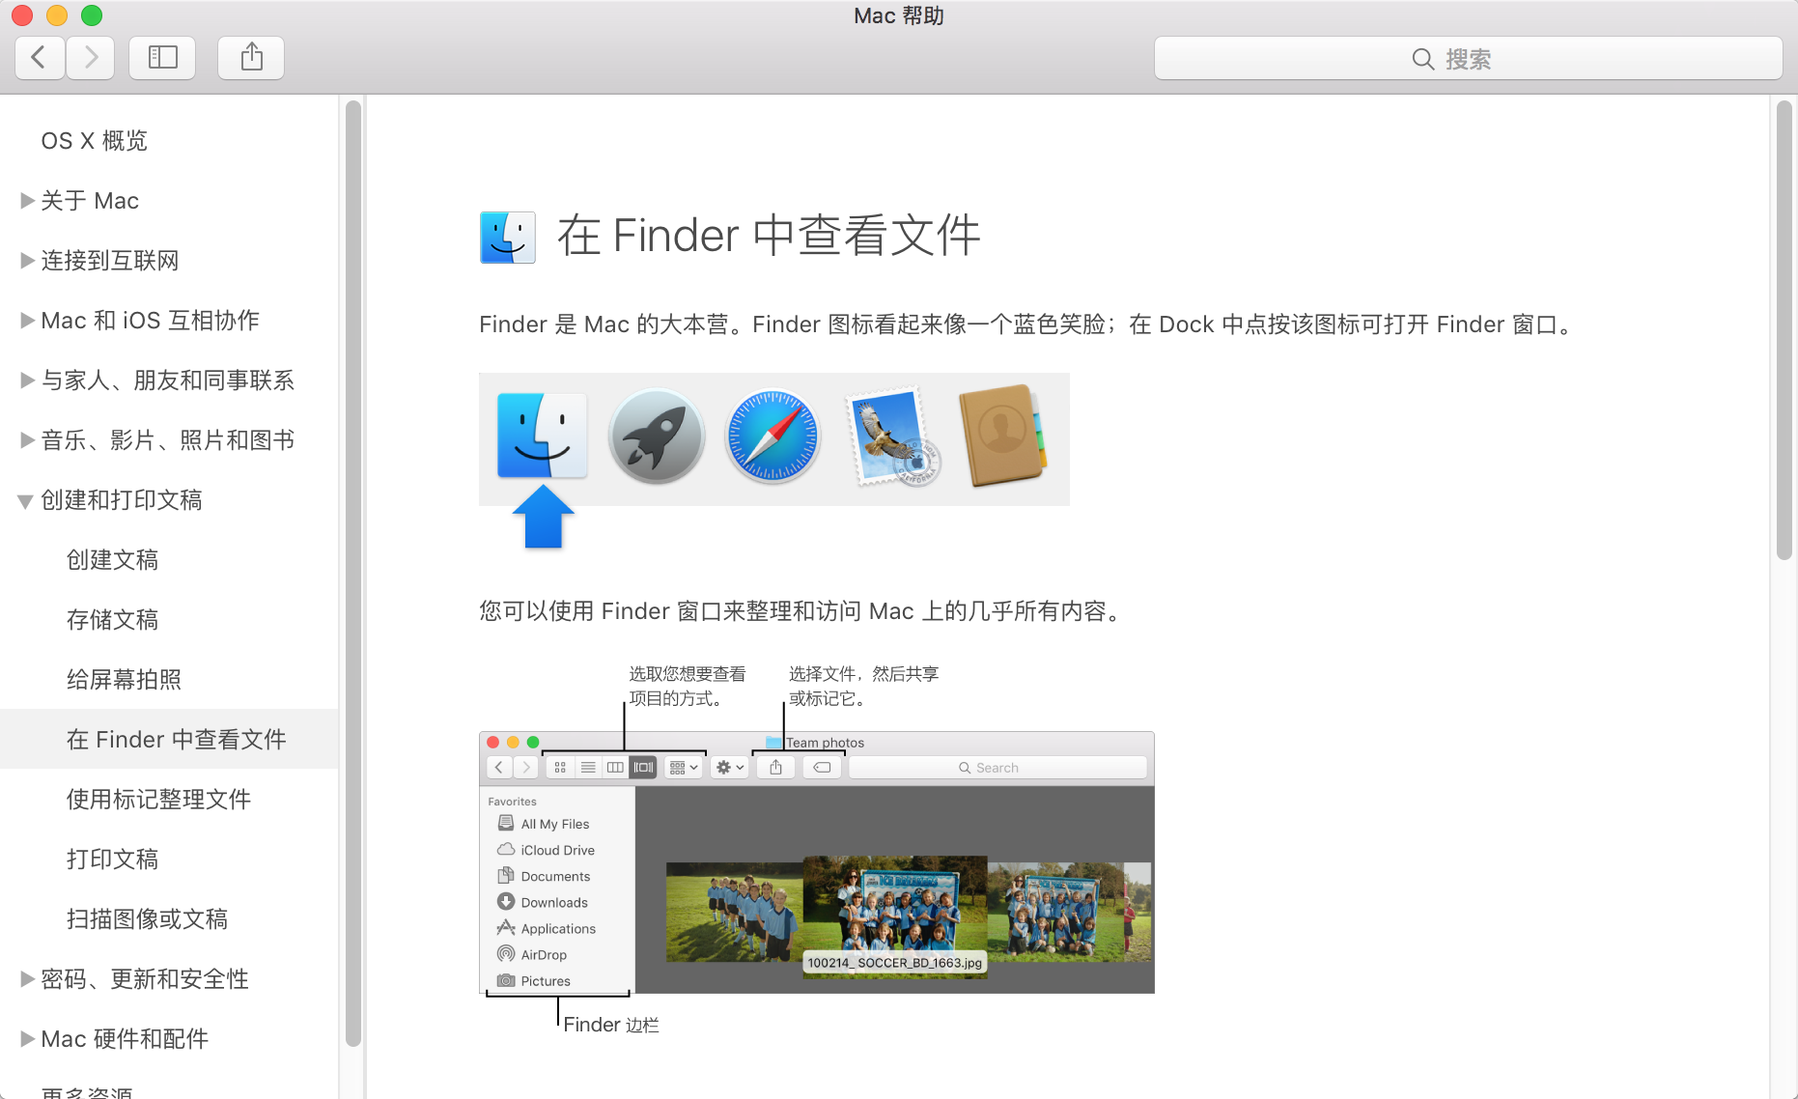This screenshot has width=1798, height=1099.
Task: Go forward with the right chevron button
Action: point(91,58)
